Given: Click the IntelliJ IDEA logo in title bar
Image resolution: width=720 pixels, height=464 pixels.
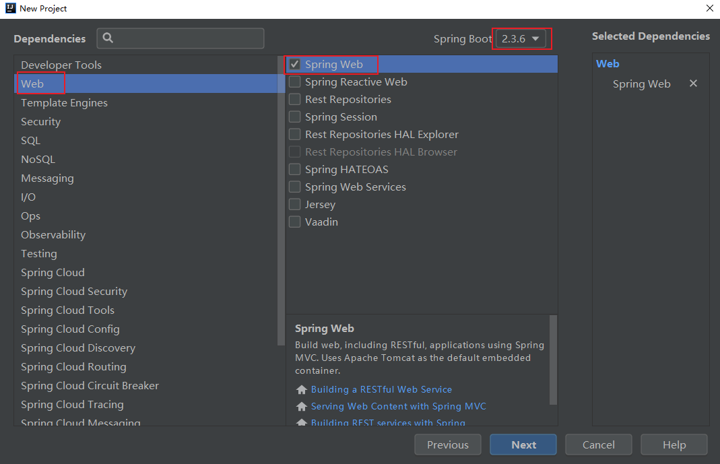Looking at the screenshot, I should 10,8.
